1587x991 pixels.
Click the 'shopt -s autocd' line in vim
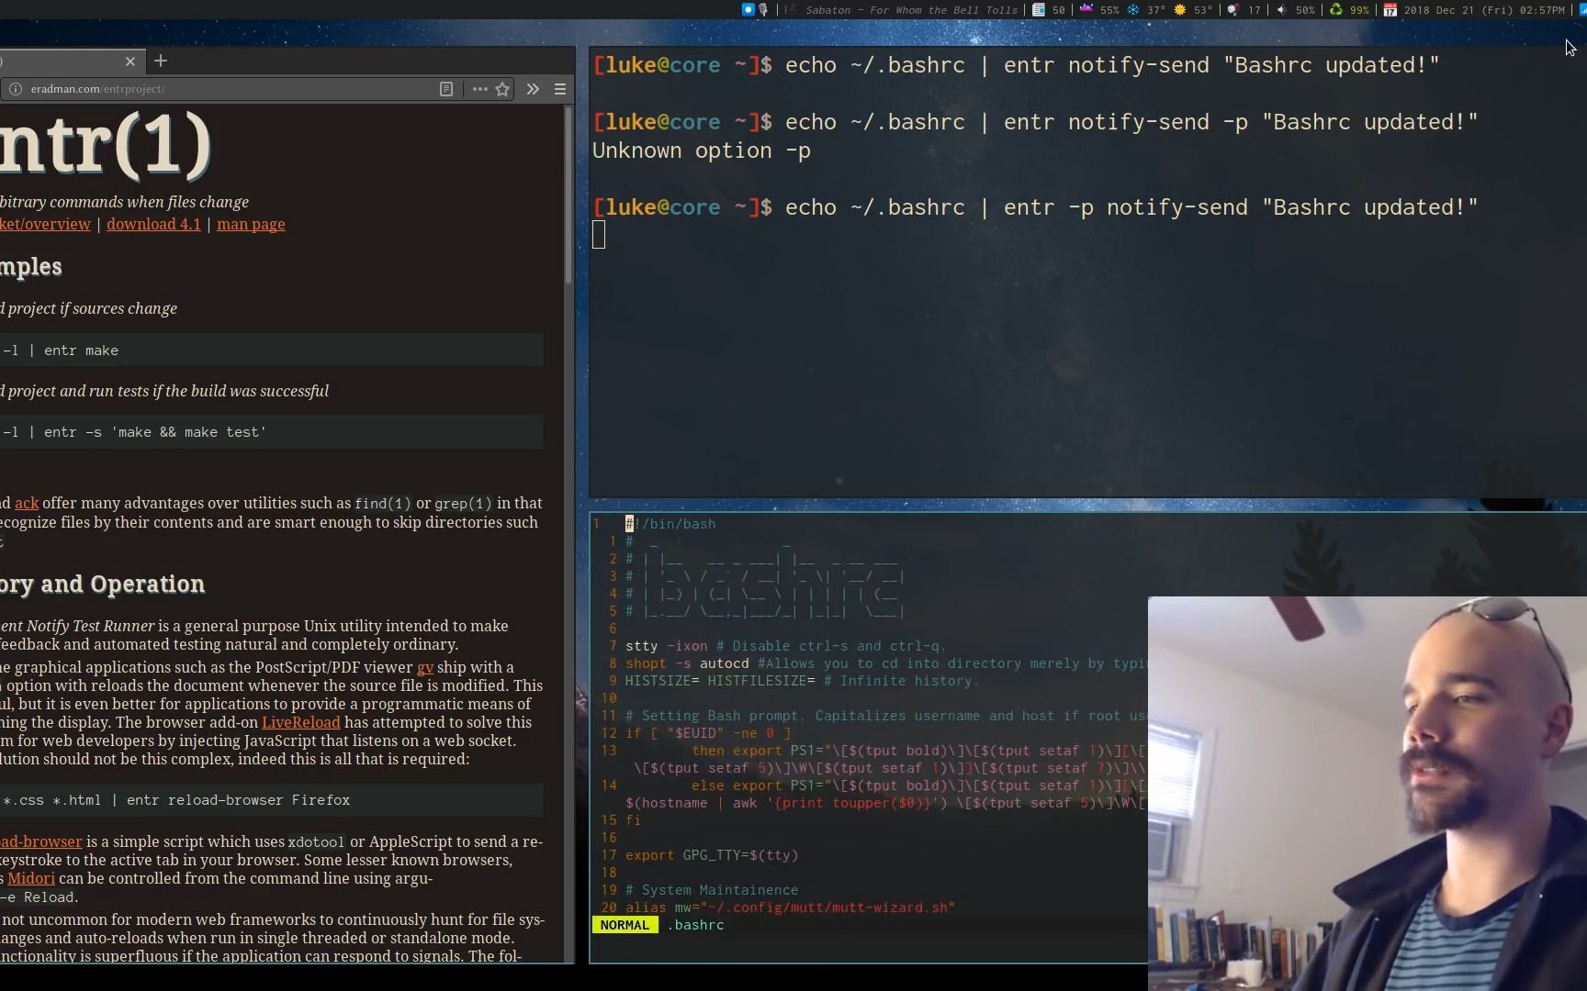click(x=886, y=663)
